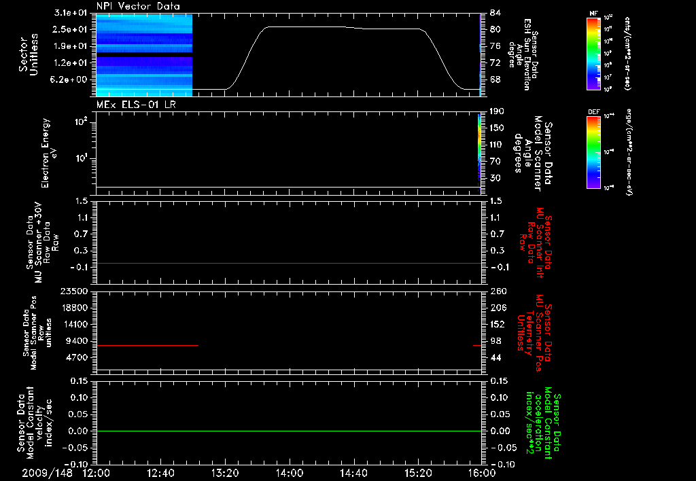The height and width of the screenshot is (481, 696).
Task: Select the 'NPI Vector Data' panel title
Action: (138, 6)
